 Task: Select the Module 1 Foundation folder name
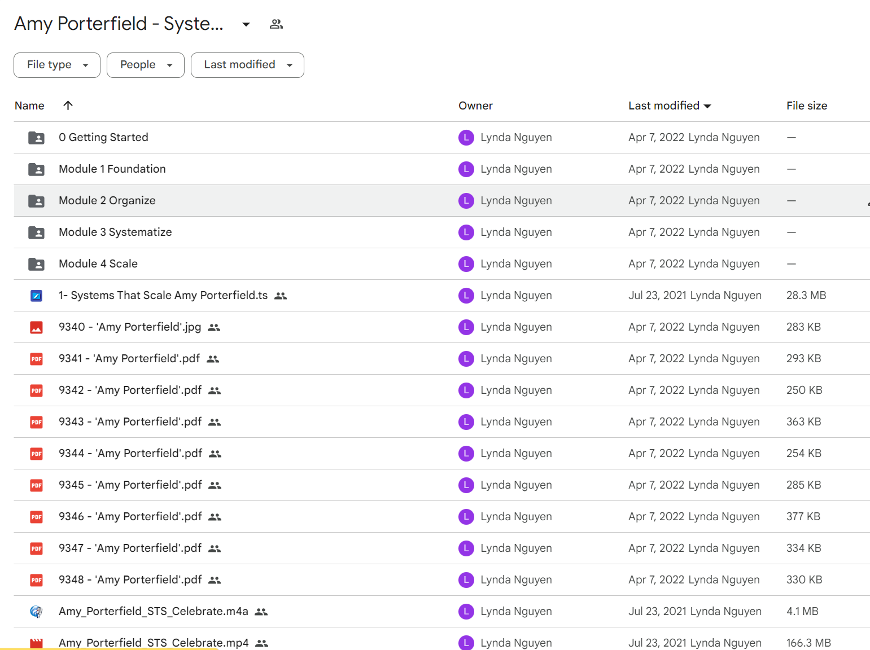112,169
